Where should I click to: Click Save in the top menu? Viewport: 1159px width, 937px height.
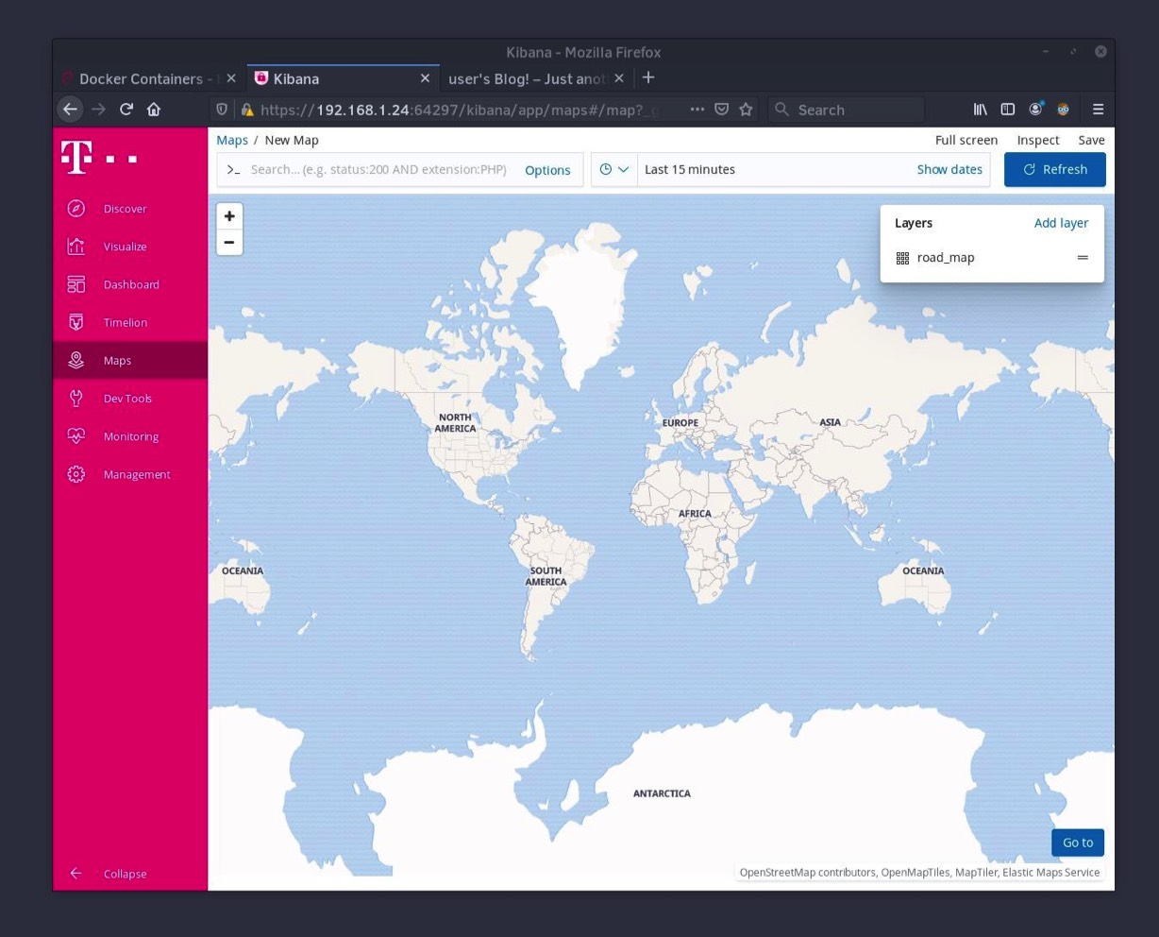(x=1091, y=140)
